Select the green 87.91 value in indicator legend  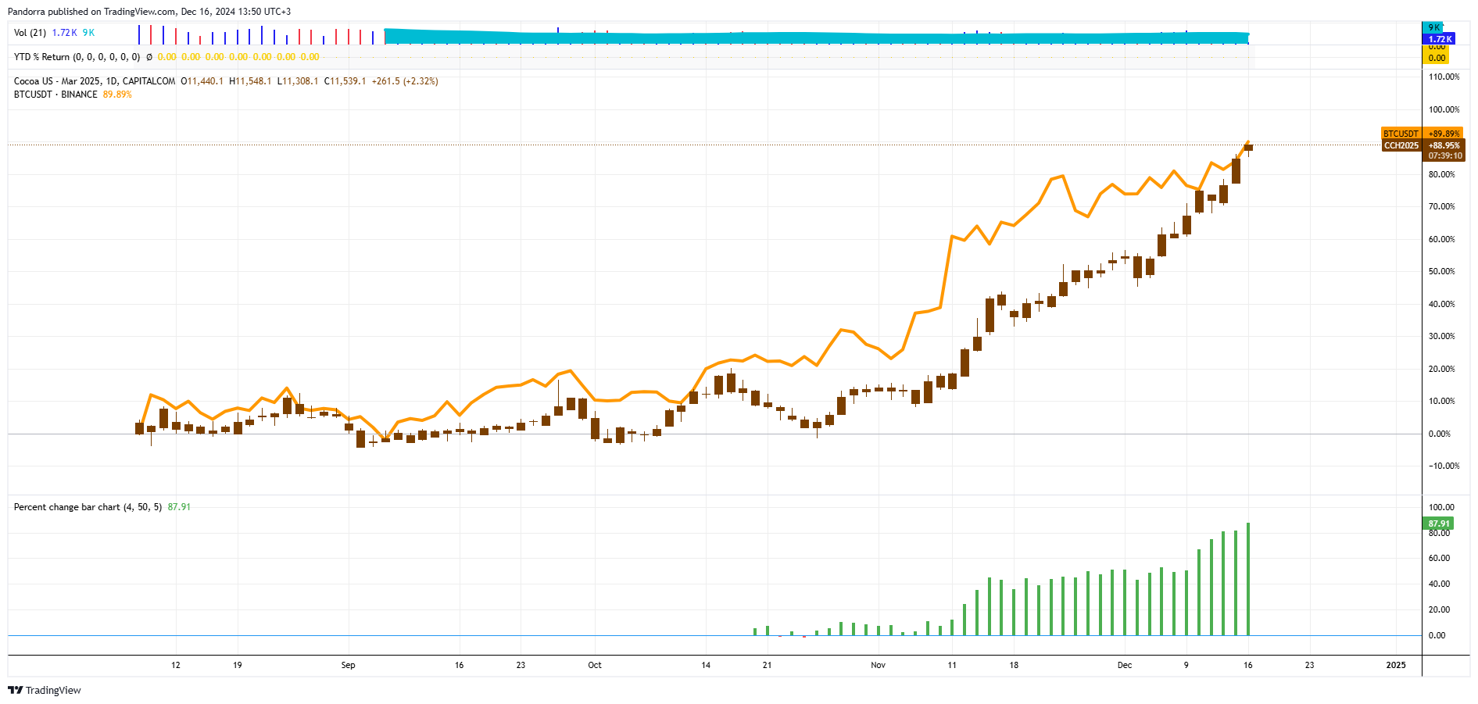click(179, 507)
